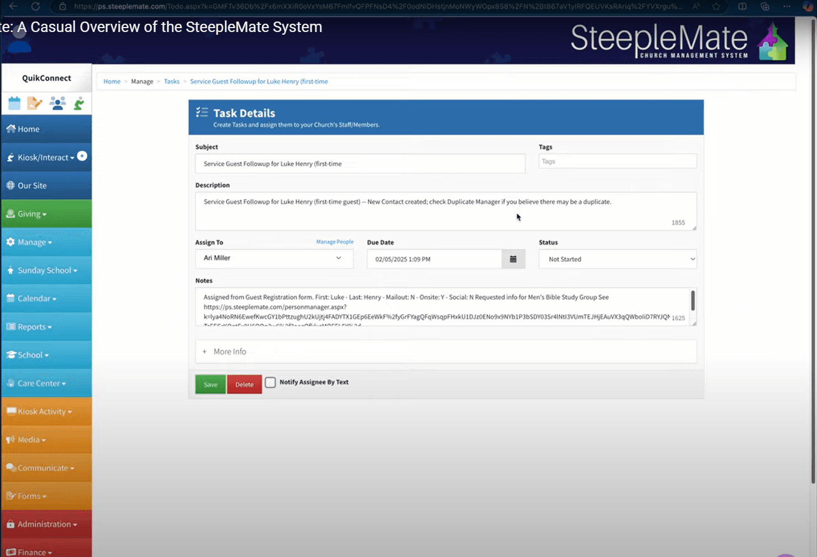Open the Kiosk/Interact sidebar item
The height and width of the screenshot is (557, 817).
point(46,157)
